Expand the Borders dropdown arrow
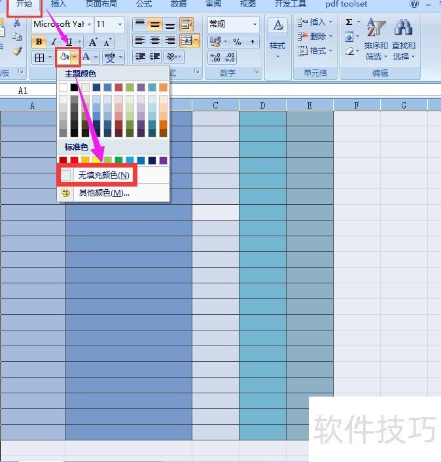The height and width of the screenshot is (462, 441). (x=50, y=57)
